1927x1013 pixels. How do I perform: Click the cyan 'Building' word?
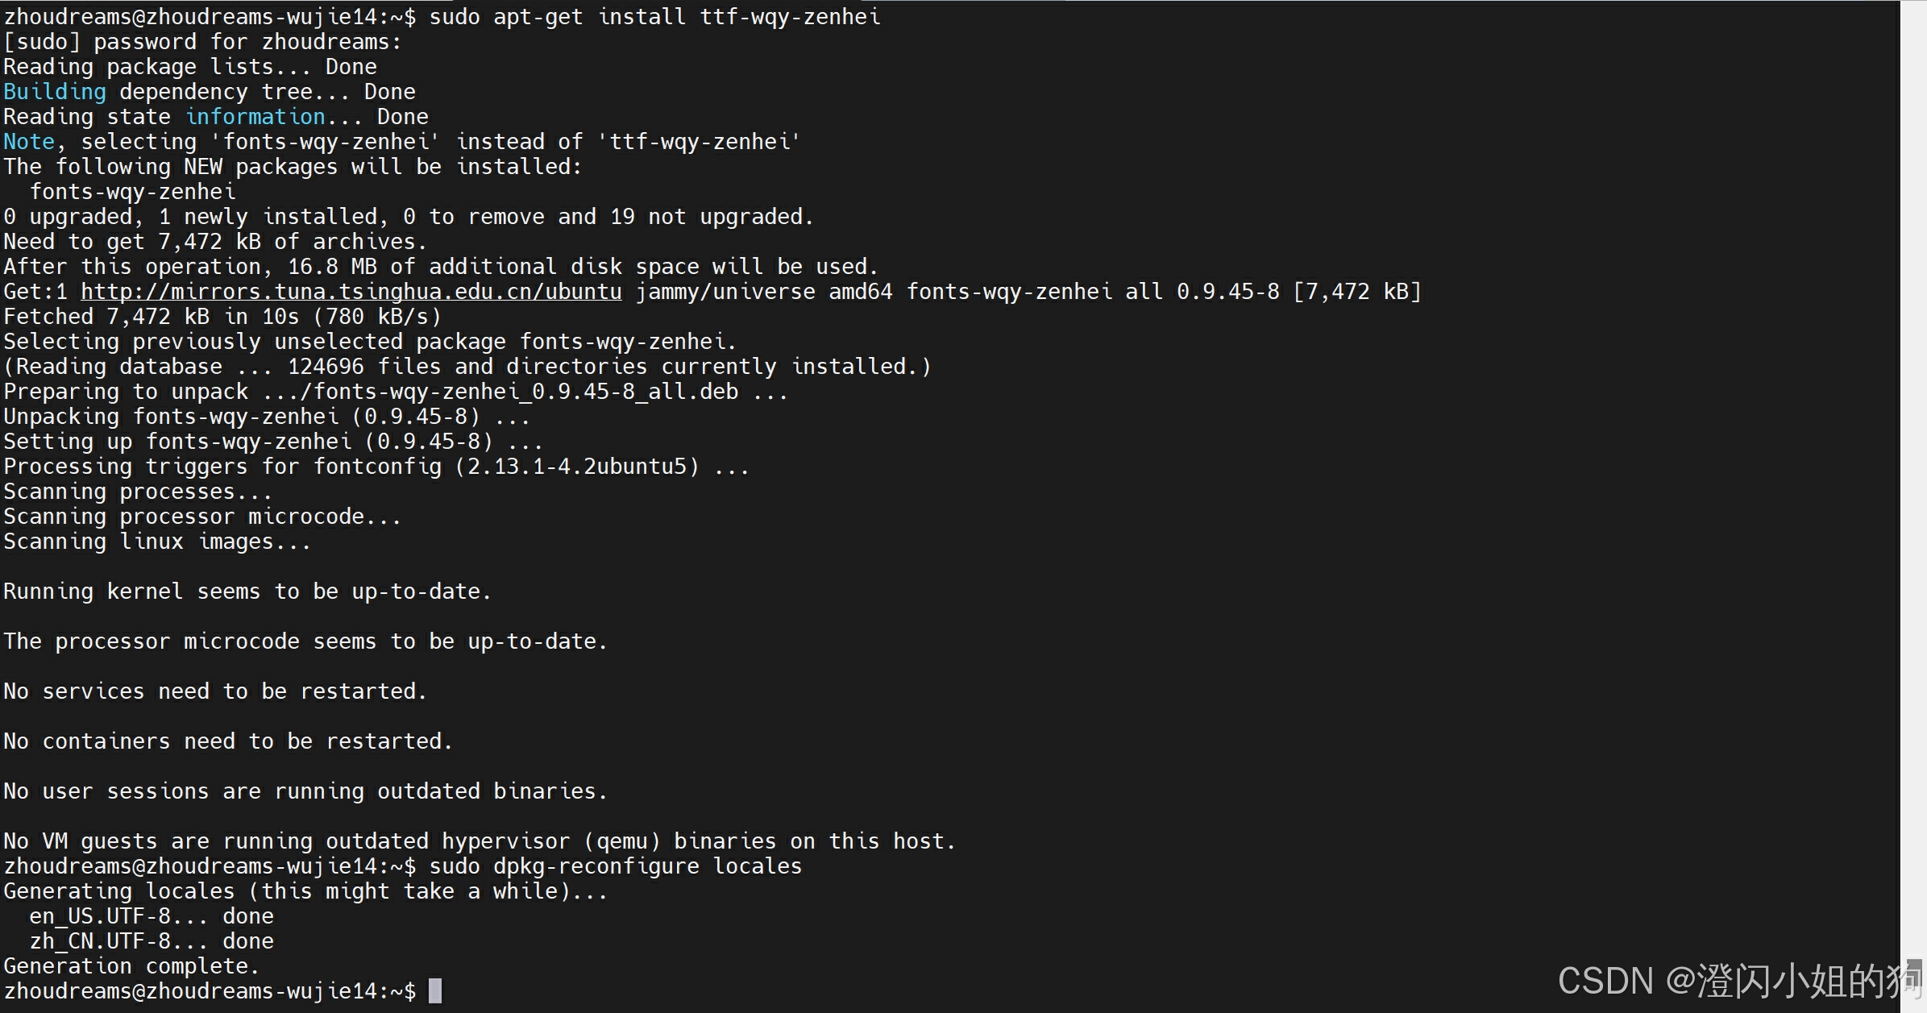click(x=55, y=92)
